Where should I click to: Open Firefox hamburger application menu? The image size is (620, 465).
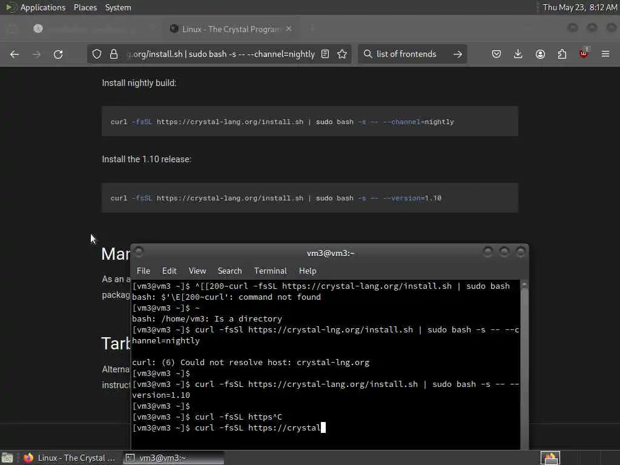coord(605,54)
